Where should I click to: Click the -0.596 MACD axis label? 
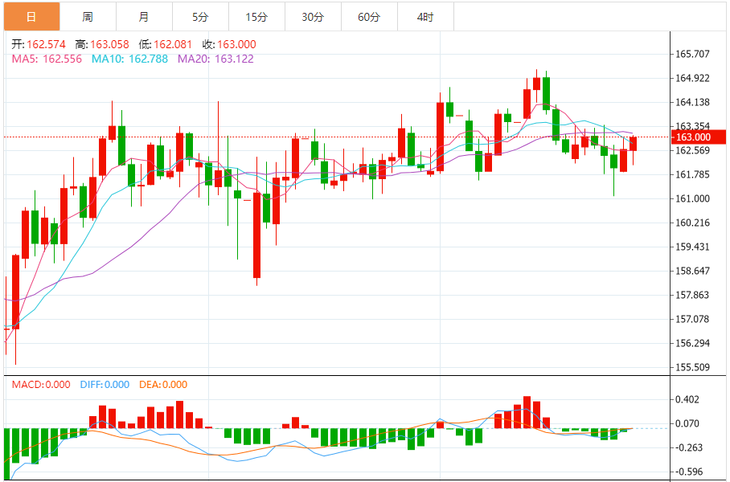(x=689, y=472)
